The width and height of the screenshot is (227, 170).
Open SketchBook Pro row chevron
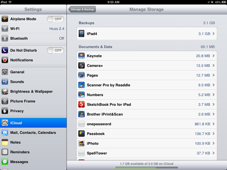213,104
